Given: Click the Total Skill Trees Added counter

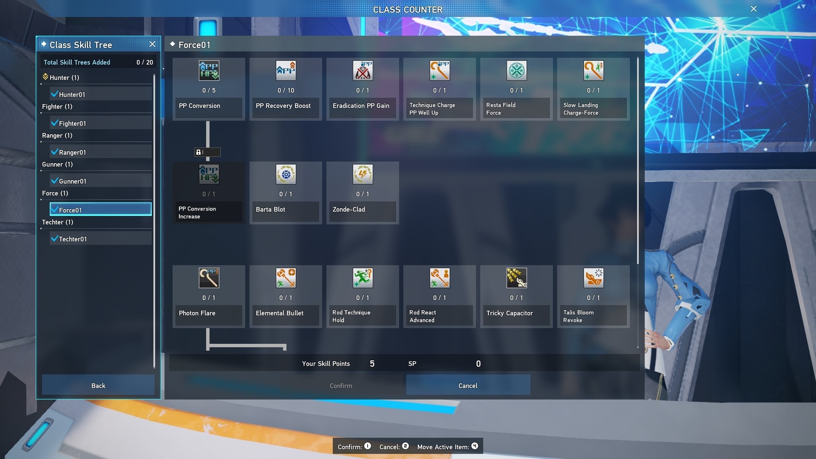Looking at the screenshot, I should (x=144, y=62).
